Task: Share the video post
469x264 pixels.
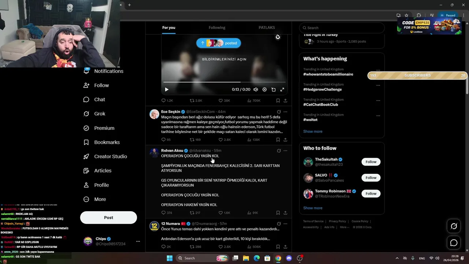Action: [285, 100]
